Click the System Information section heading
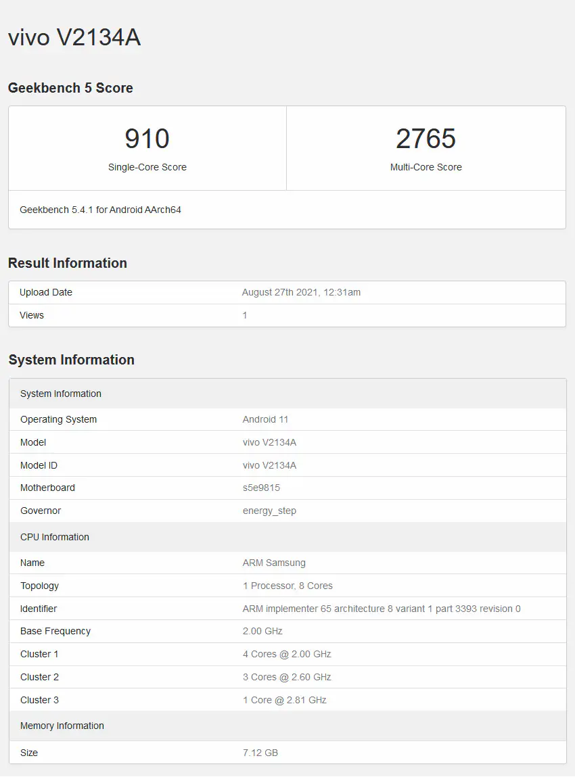Screen dimensions: 575x777 click(x=72, y=359)
